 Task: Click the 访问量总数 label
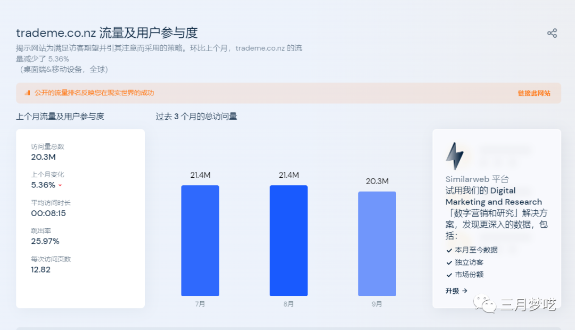pos(48,147)
